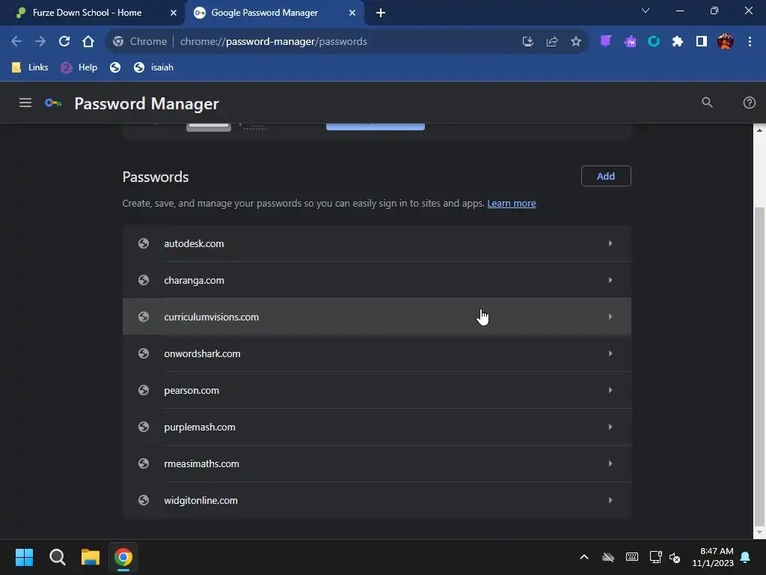Click the Add password button
This screenshot has height=575, width=766.
click(x=606, y=176)
